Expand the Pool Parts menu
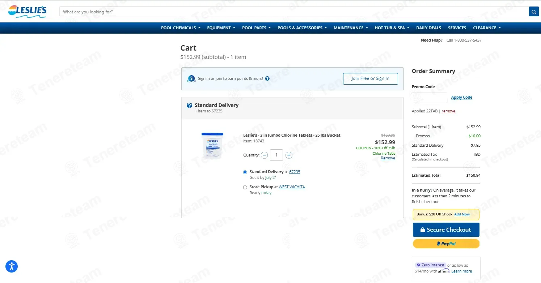Screen dimensions: 541x283 [256, 28]
